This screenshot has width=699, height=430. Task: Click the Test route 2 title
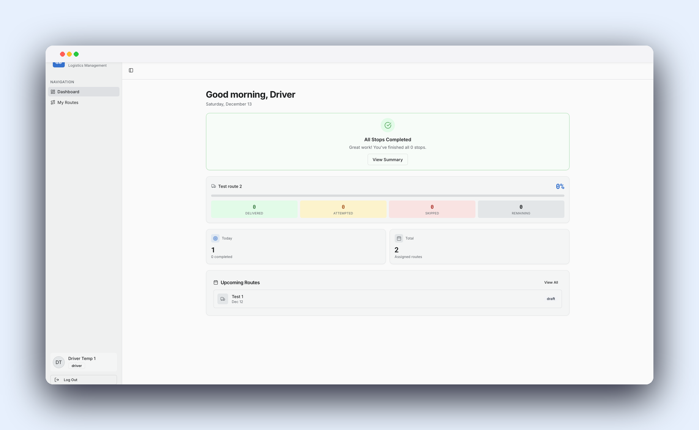tap(230, 187)
